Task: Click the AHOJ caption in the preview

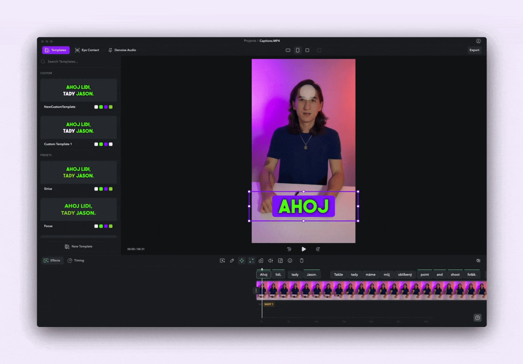Action: [x=304, y=206]
